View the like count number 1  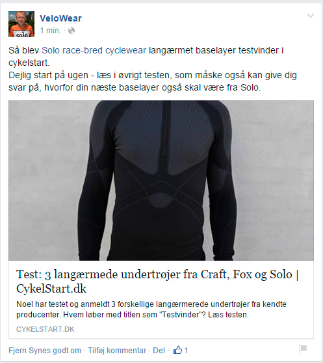[186, 351]
